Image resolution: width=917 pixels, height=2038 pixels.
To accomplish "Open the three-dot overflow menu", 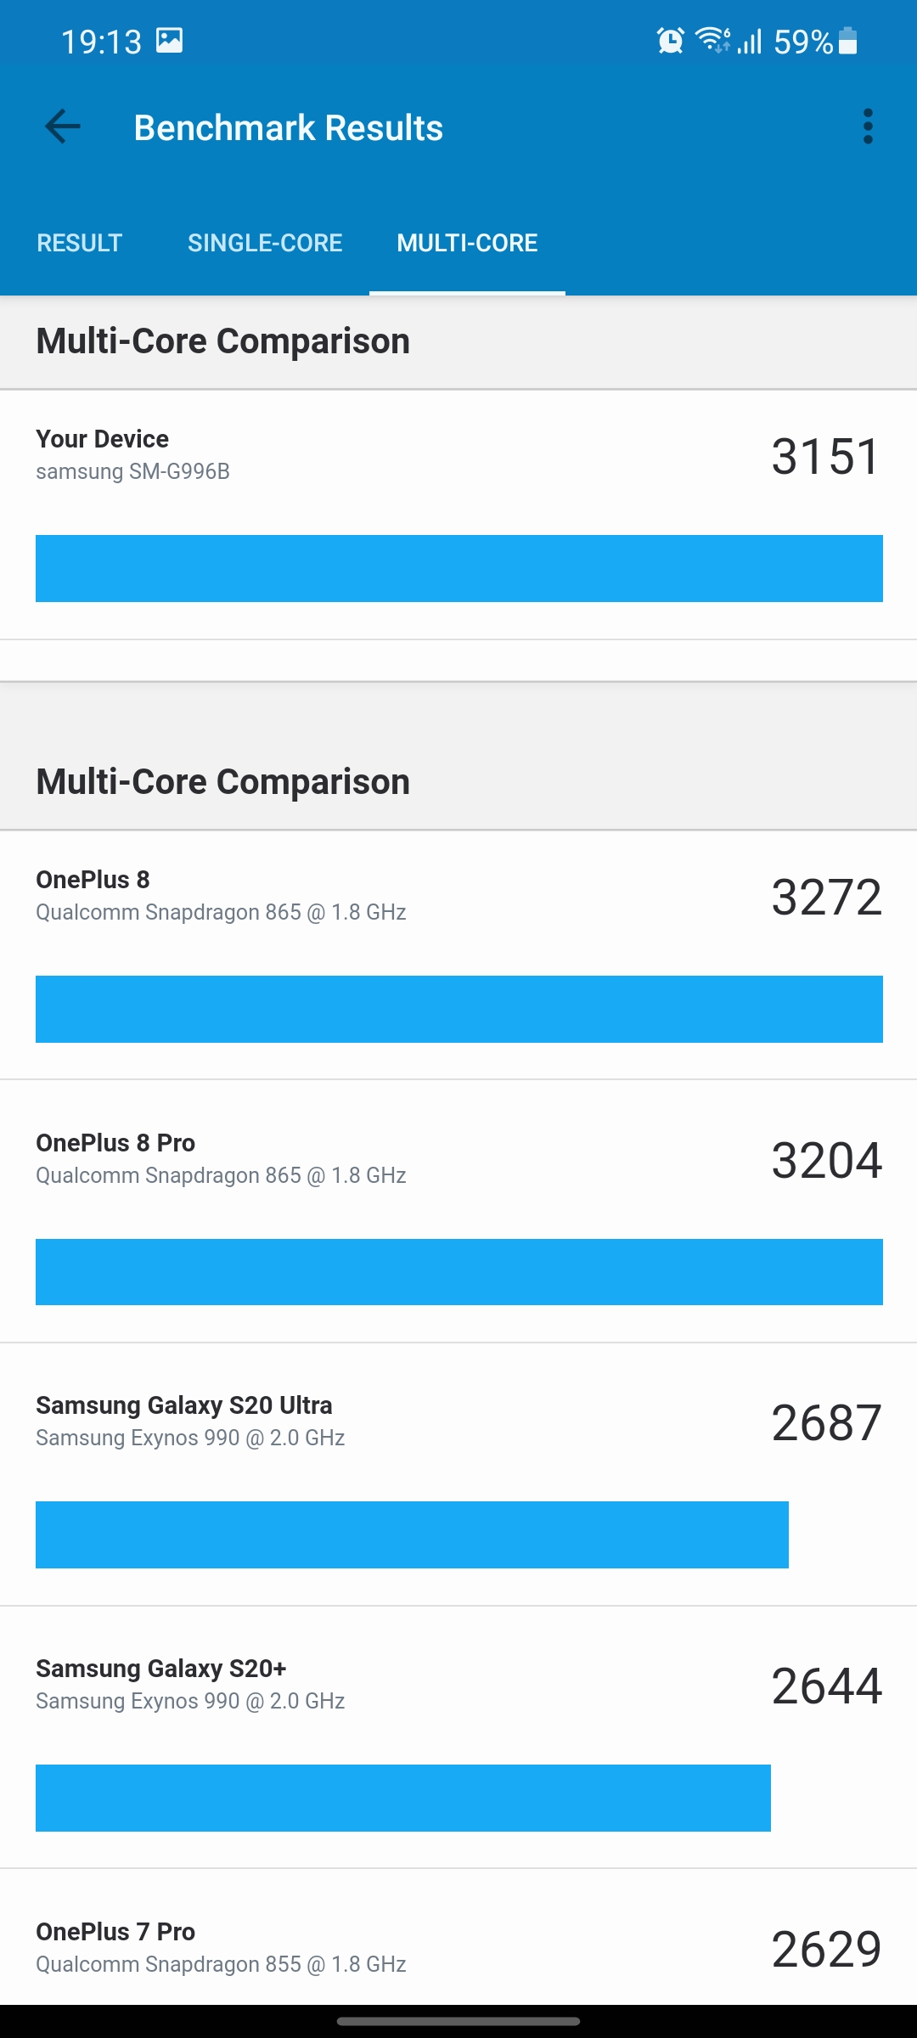I will click(x=867, y=127).
